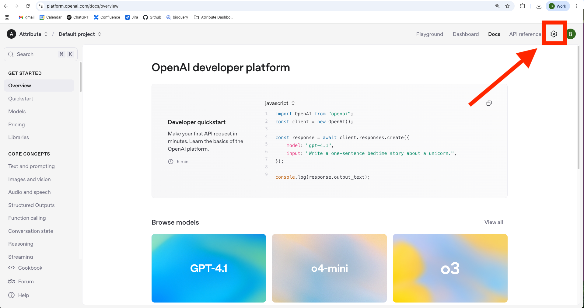Screen dimensions: 584x308
Task: Click the main page vertical scrollbar
Action: [x=578, y=107]
